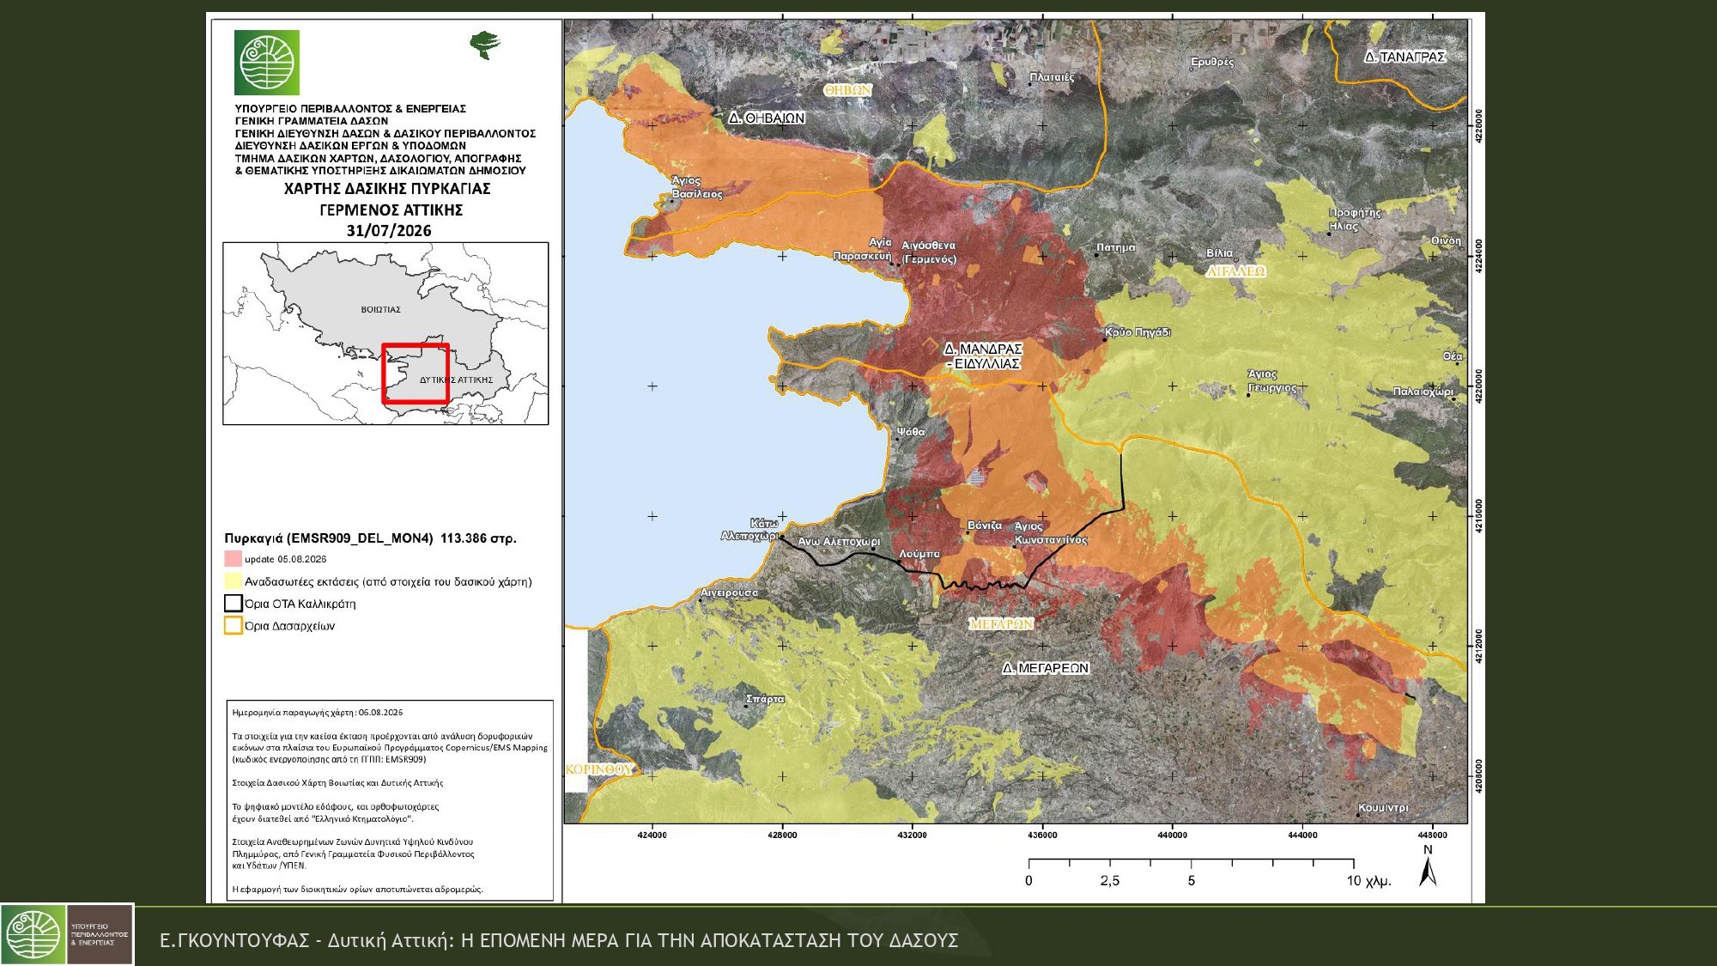1717x966 pixels.
Task: Click the Βάνιζα place label
Action: pos(985,526)
